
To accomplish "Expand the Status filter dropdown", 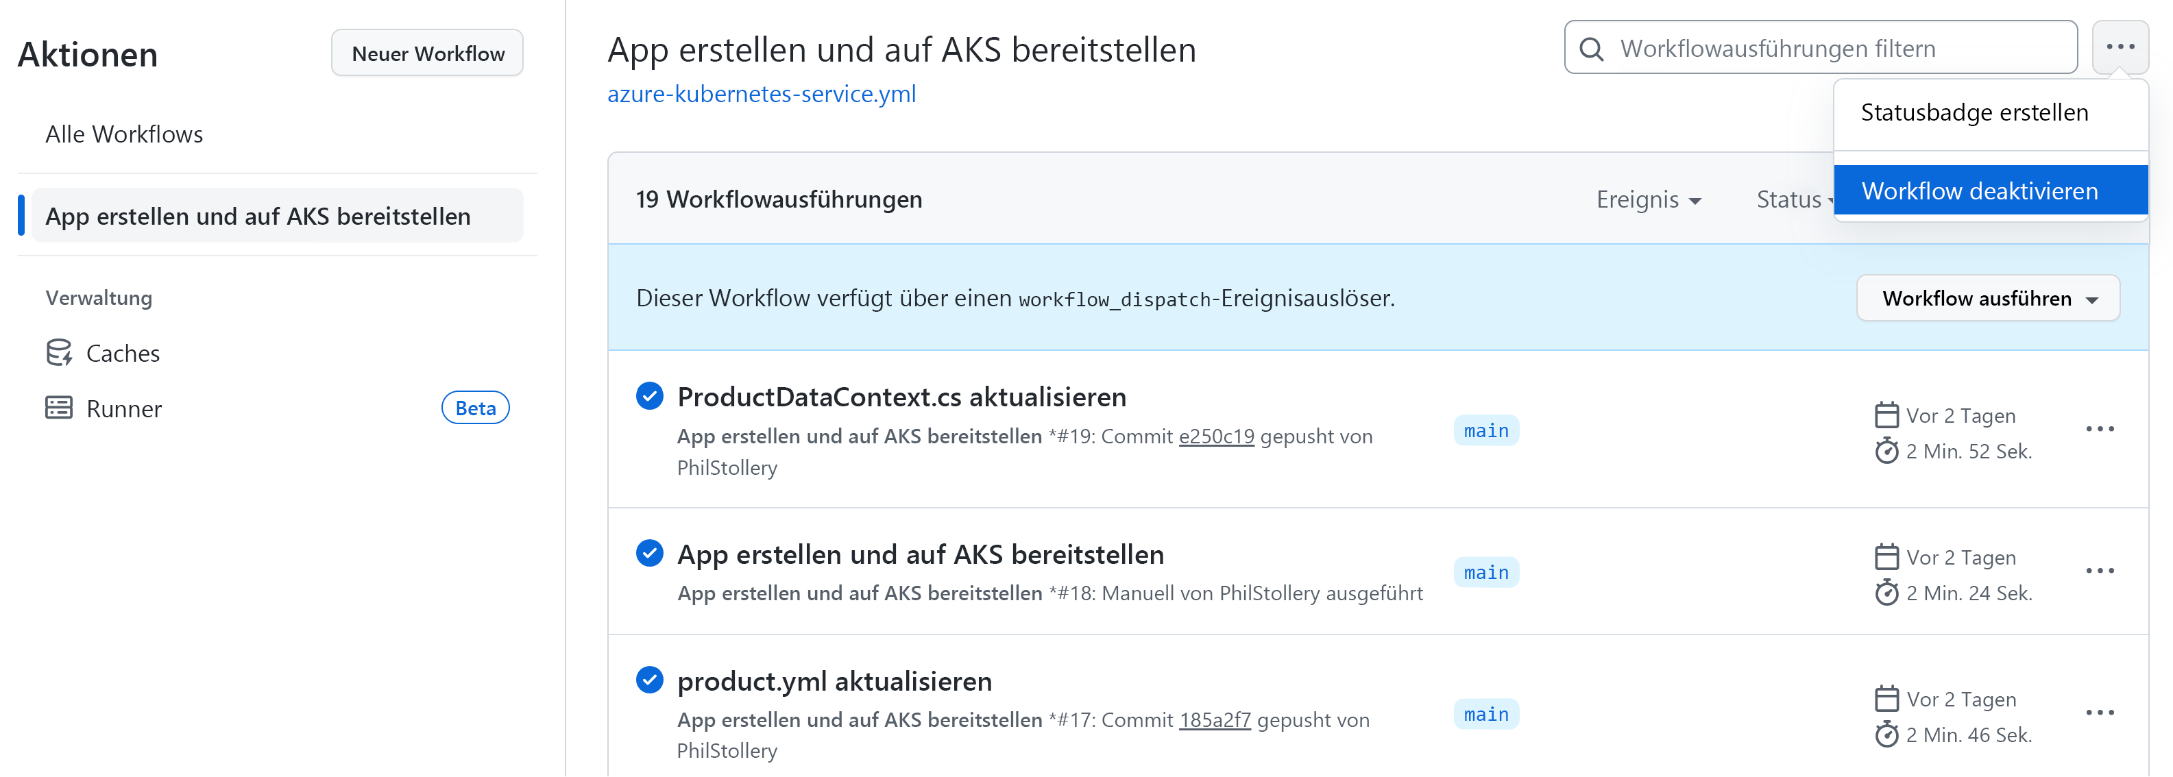I will 1793,199.
